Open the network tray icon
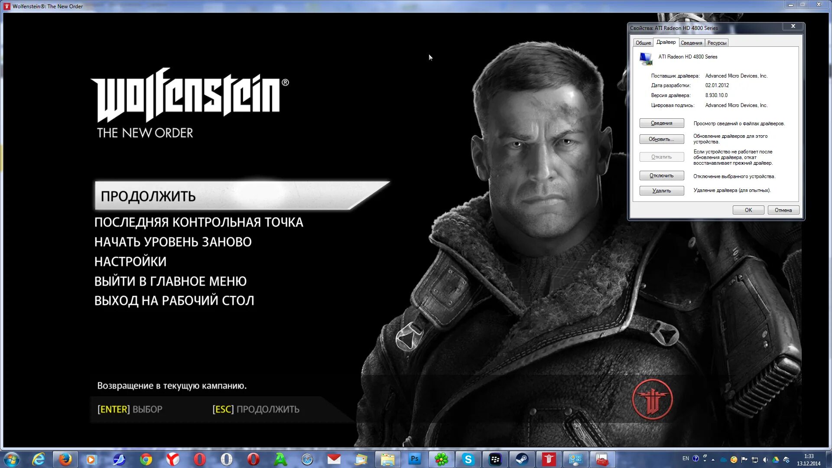Screen dimensions: 832x468 tap(755, 460)
